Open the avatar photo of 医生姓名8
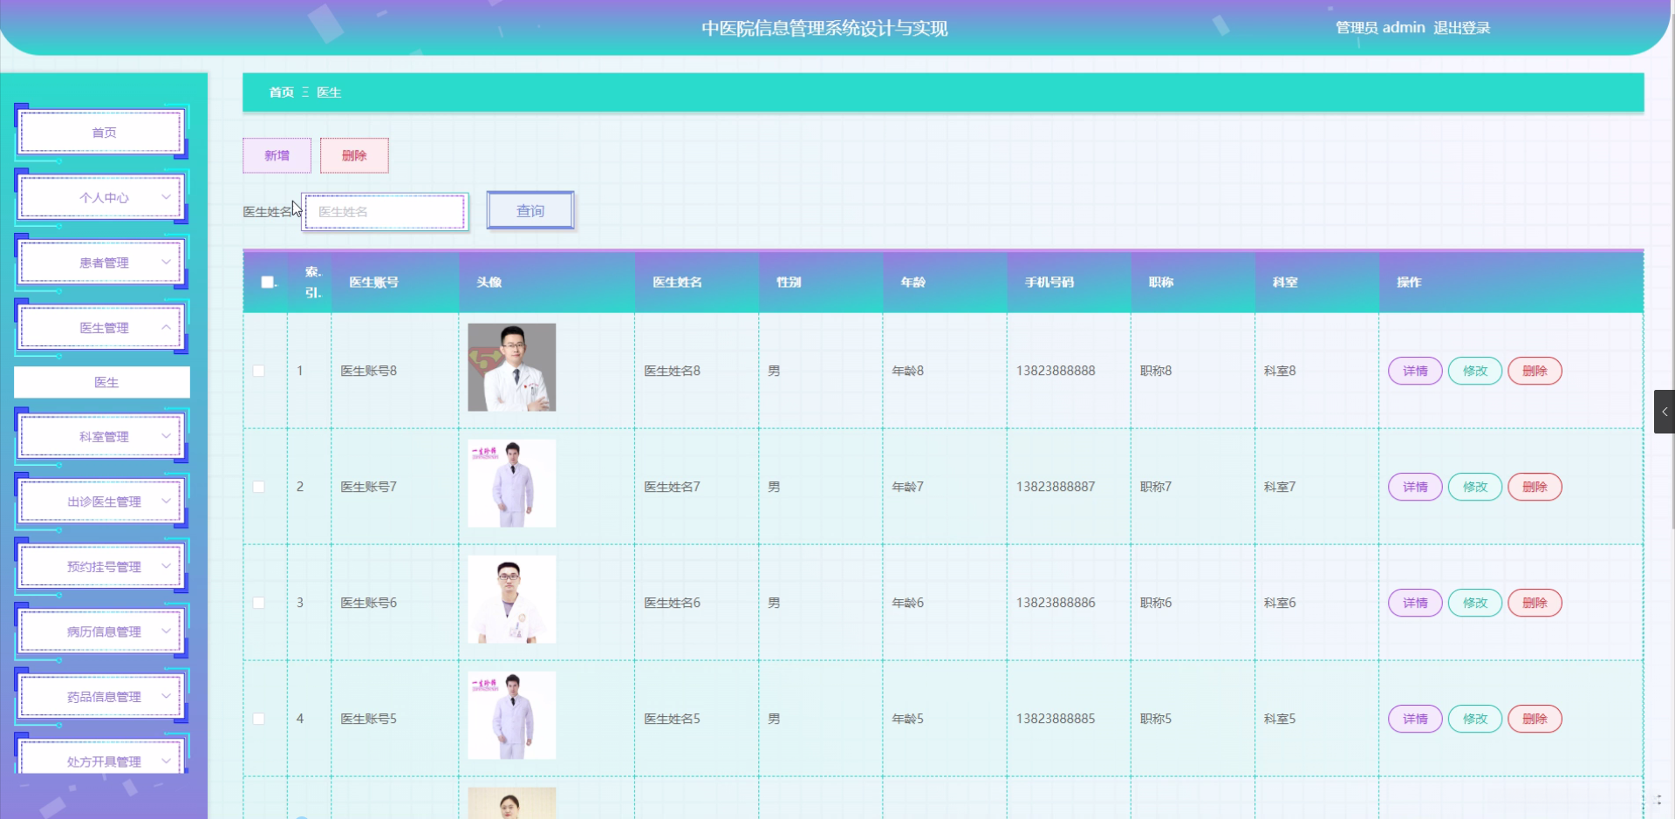 point(511,367)
